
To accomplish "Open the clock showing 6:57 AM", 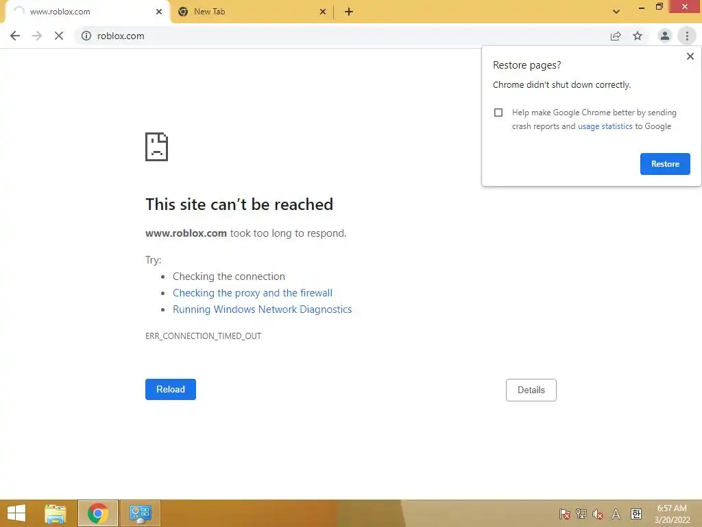I will click(x=672, y=514).
